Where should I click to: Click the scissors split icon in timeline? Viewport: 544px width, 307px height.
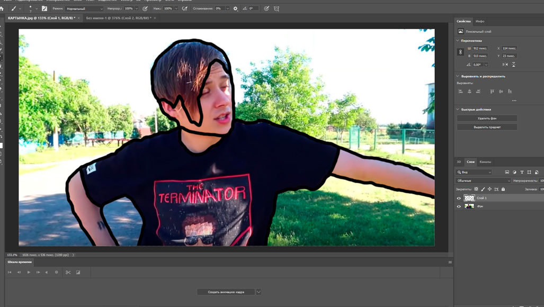[68, 273]
